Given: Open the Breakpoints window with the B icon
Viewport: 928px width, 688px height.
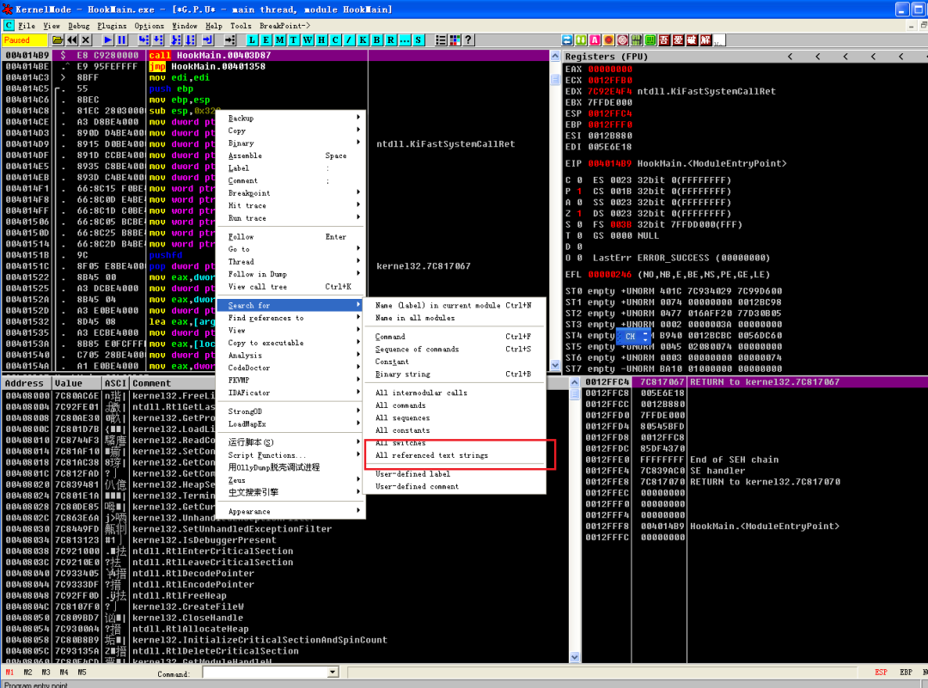Looking at the screenshot, I should coord(377,40).
